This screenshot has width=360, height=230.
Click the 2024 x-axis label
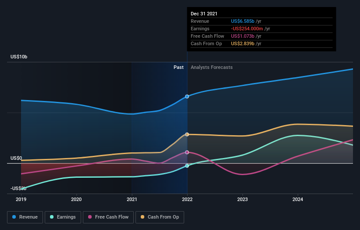(298, 199)
